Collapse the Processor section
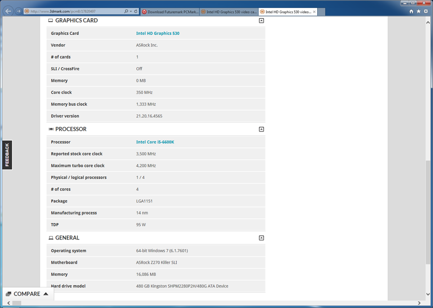This screenshot has width=433, height=308. tap(261, 129)
